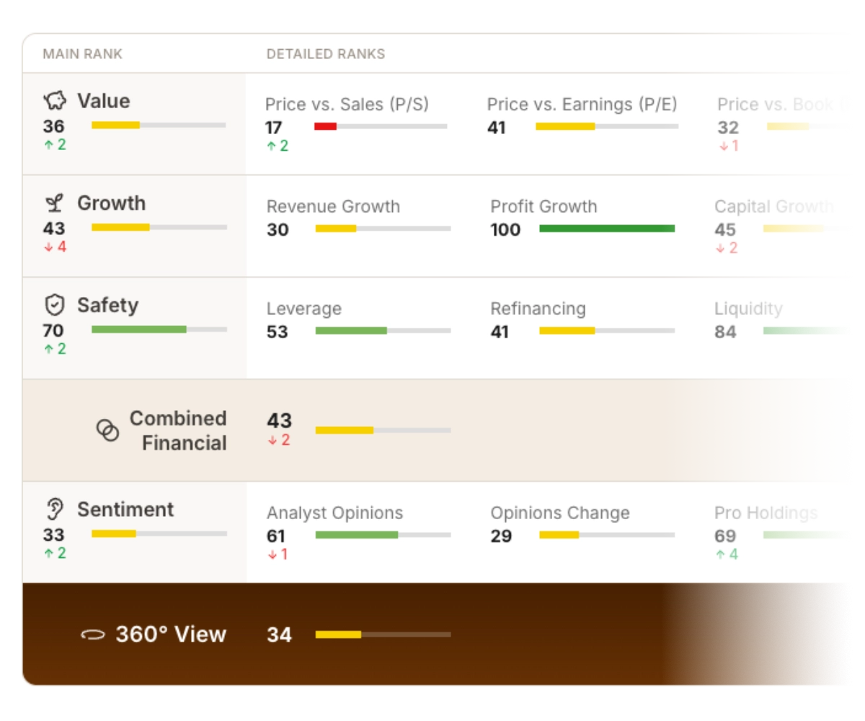Click the Sentiment main rank bar
Screen dimensions: 865x721
click(159, 534)
